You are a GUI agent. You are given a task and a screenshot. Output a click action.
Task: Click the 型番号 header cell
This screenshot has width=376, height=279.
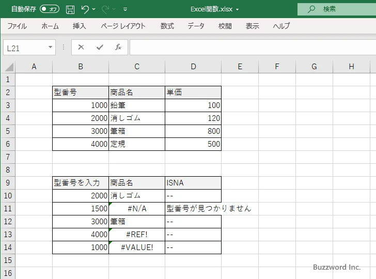click(81, 92)
